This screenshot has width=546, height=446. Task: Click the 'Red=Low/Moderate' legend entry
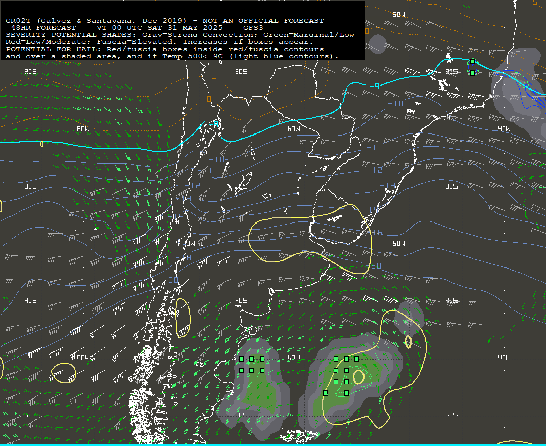tap(45, 42)
